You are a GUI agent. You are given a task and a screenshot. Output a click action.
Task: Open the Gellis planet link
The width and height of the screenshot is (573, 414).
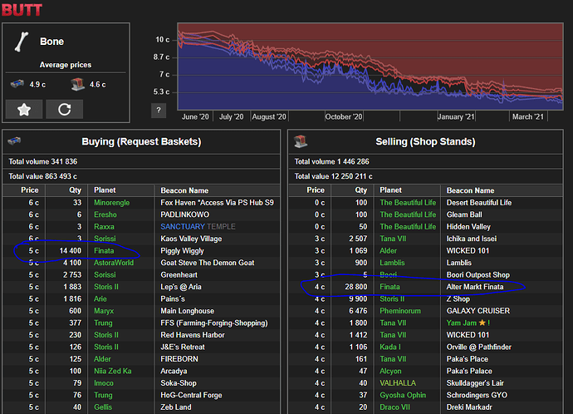(103, 407)
